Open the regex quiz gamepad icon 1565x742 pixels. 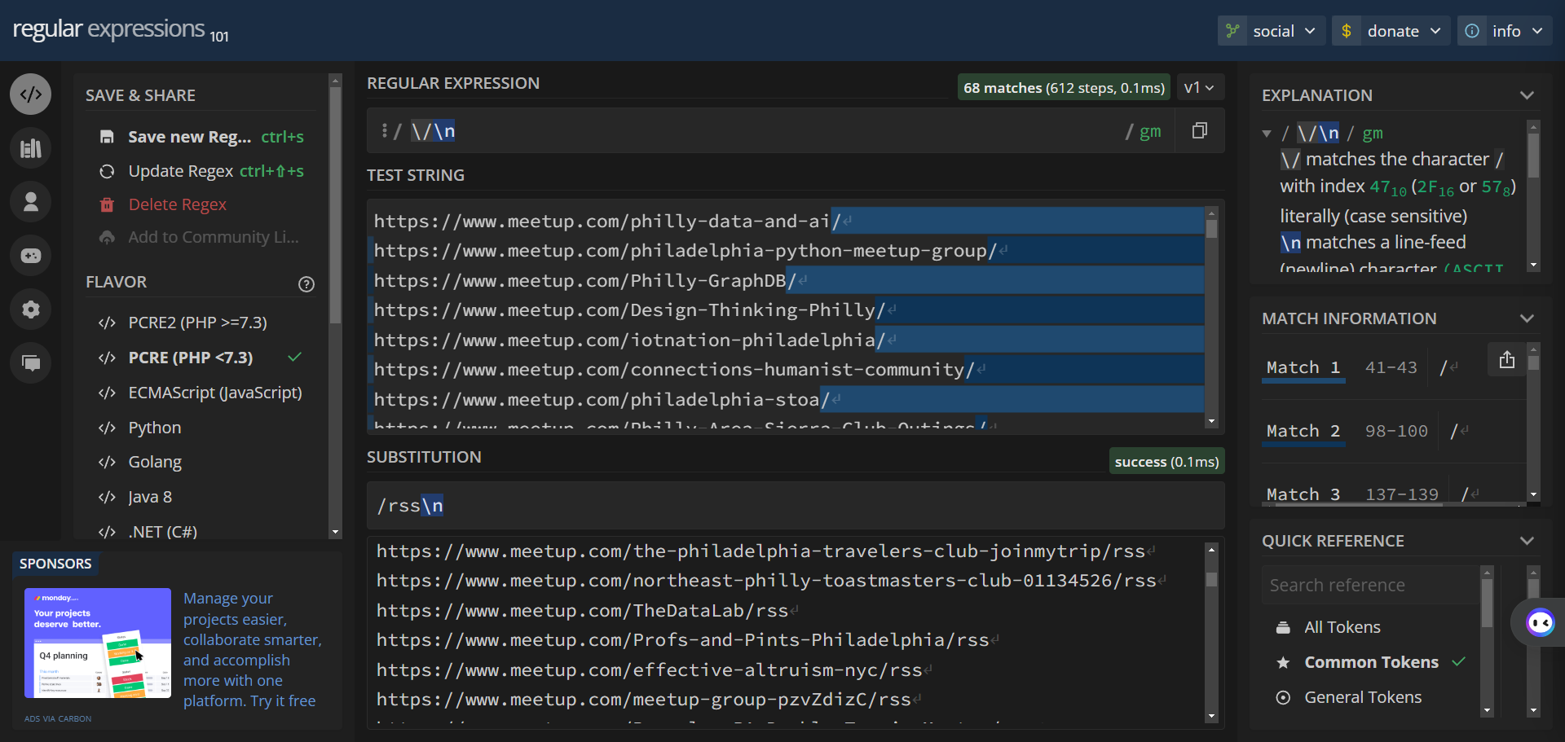[x=31, y=256]
